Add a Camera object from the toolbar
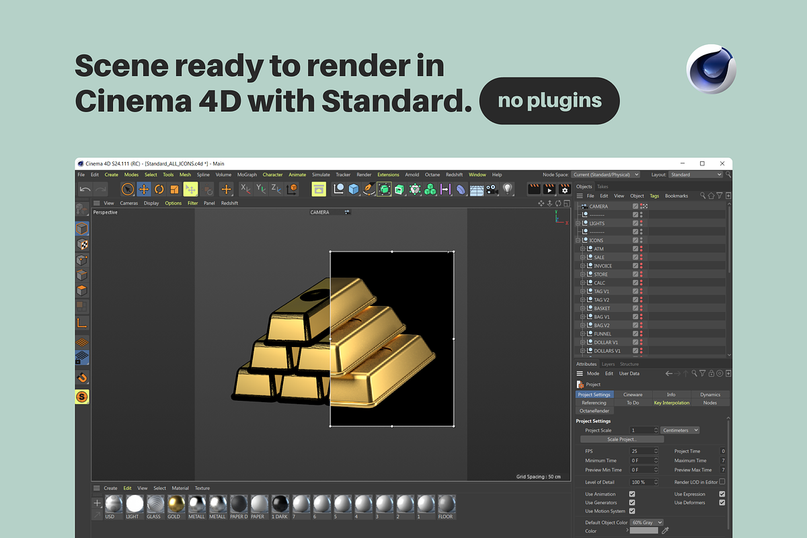 pyautogui.click(x=492, y=190)
